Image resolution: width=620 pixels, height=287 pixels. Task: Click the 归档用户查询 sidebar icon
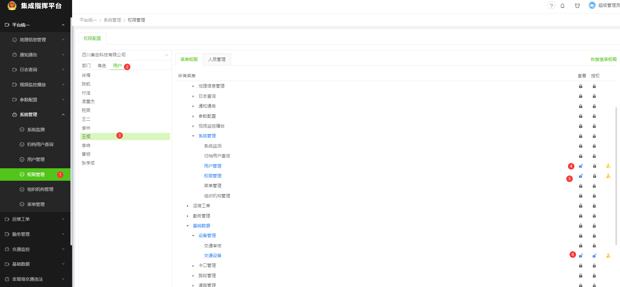pos(22,144)
